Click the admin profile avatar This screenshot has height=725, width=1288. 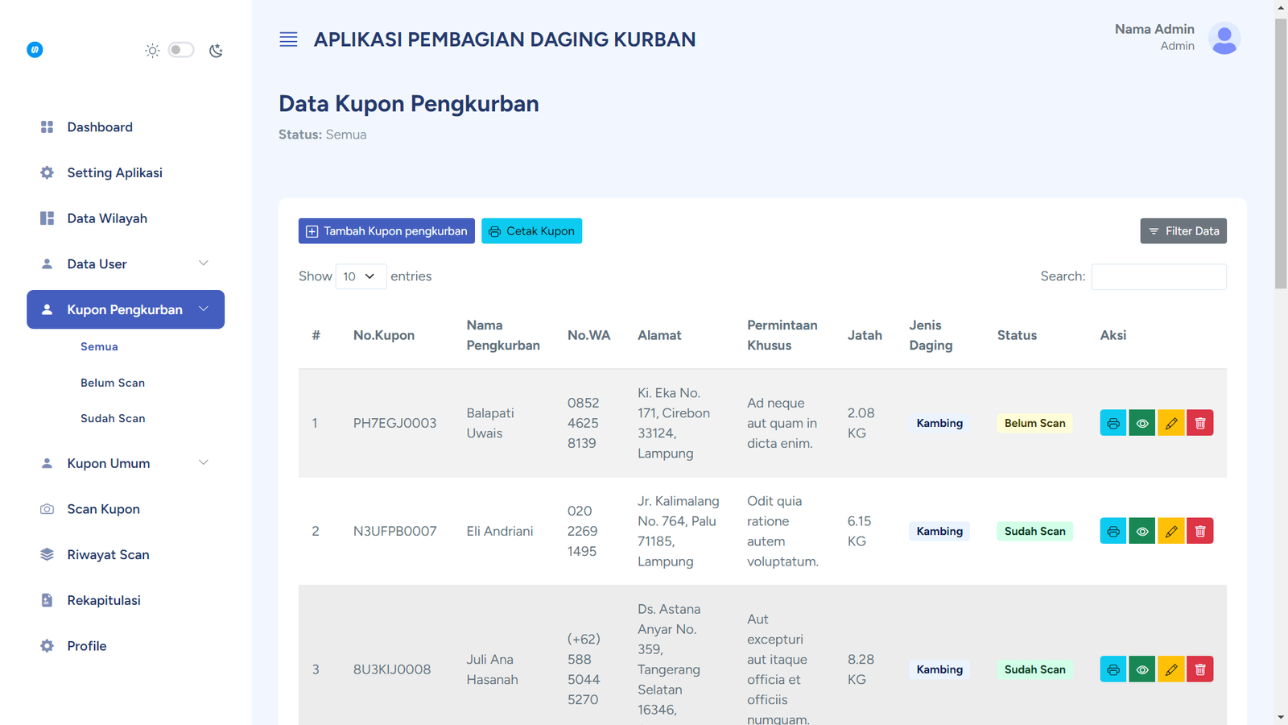coord(1224,38)
